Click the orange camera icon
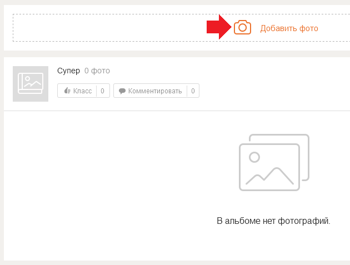The width and height of the screenshot is (350, 265). (x=242, y=27)
